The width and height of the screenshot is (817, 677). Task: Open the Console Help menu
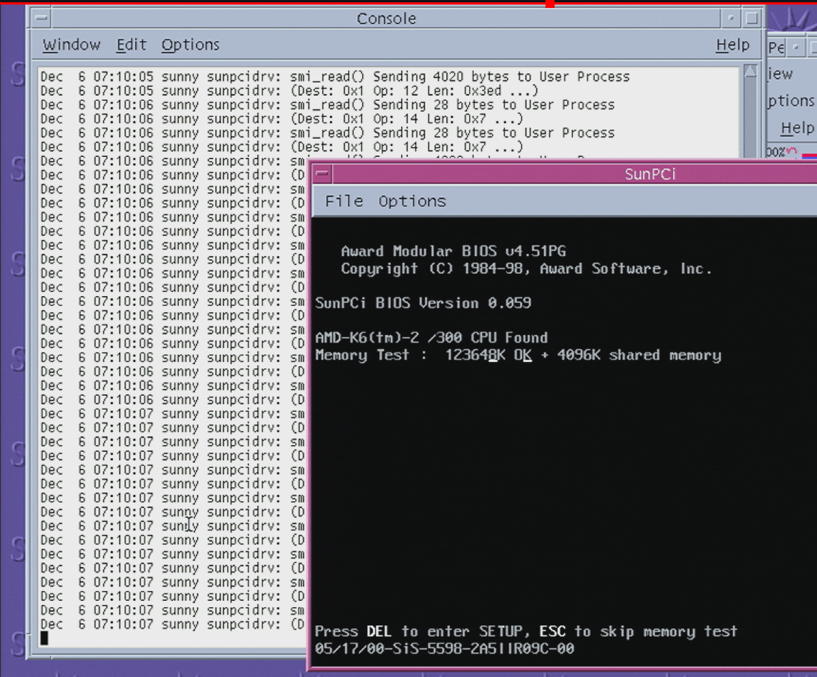(732, 45)
